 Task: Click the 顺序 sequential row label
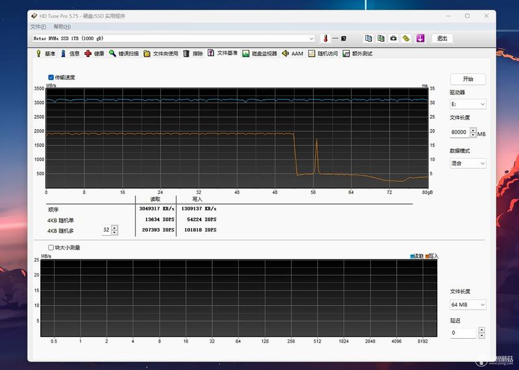53,210
